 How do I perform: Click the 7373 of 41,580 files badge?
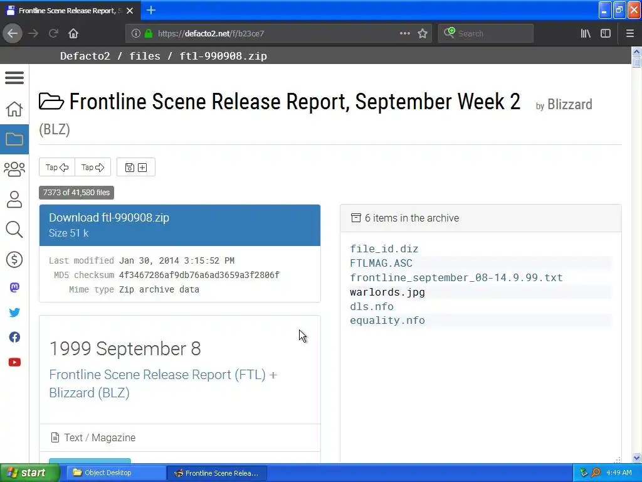76,193
